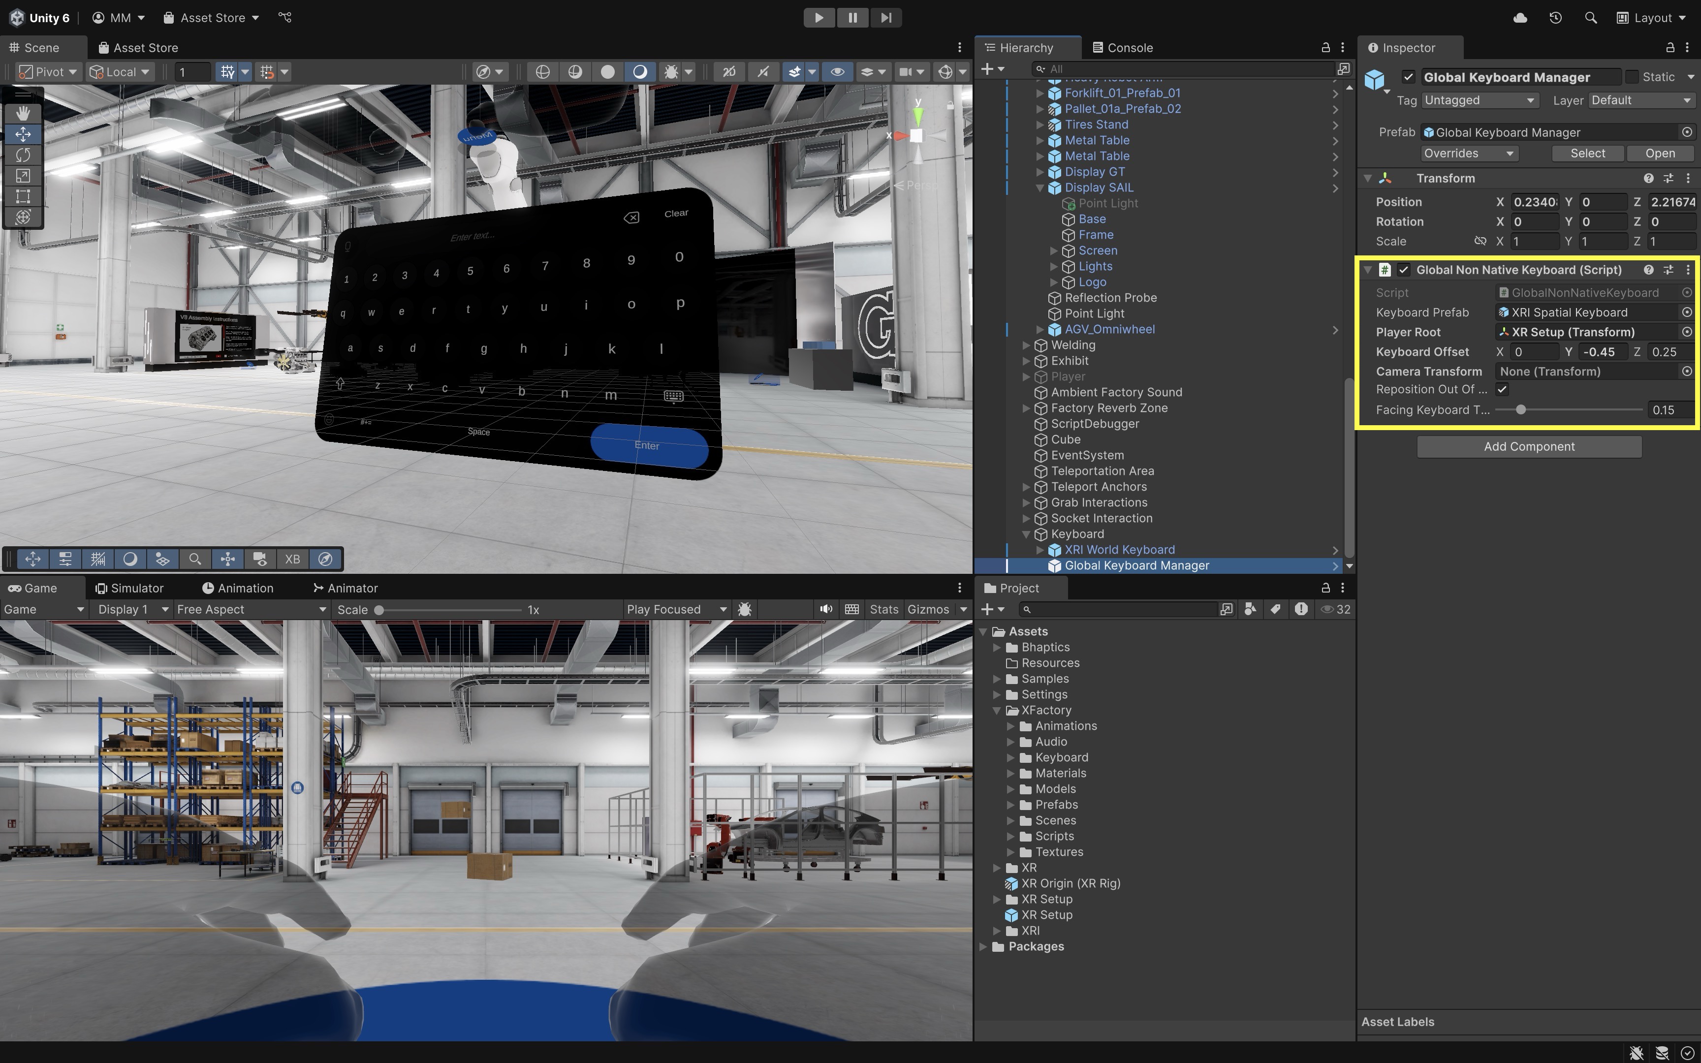This screenshot has height=1063, width=1701.
Task: Select the Rotate tool in the scene
Action: 23,155
